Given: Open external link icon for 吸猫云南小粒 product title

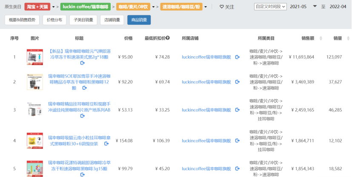Looking at the screenshot, I should click(x=107, y=143).
